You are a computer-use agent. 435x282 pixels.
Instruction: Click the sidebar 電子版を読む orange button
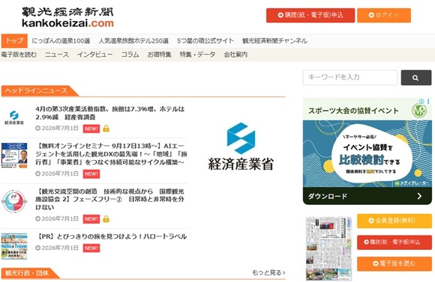(x=394, y=264)
